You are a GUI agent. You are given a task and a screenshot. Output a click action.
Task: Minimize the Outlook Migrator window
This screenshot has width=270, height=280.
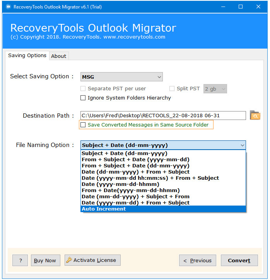223,7
